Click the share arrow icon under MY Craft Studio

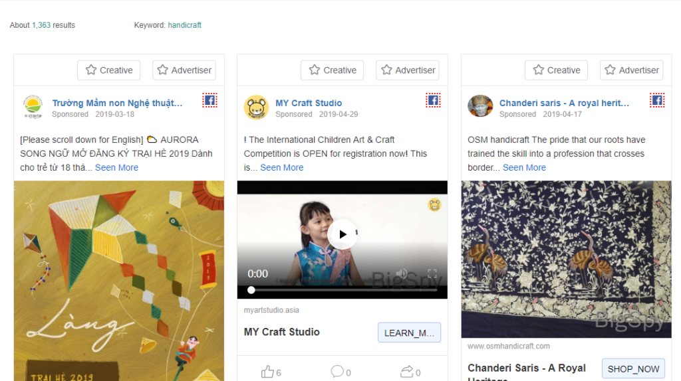(x=406, y=372)
